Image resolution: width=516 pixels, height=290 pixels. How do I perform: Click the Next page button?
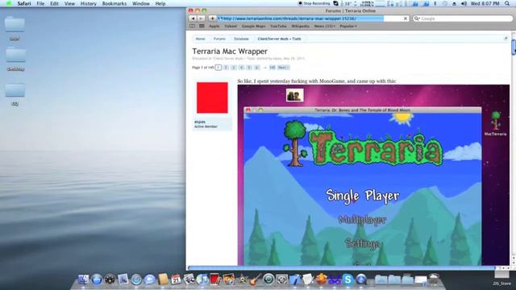283,68
